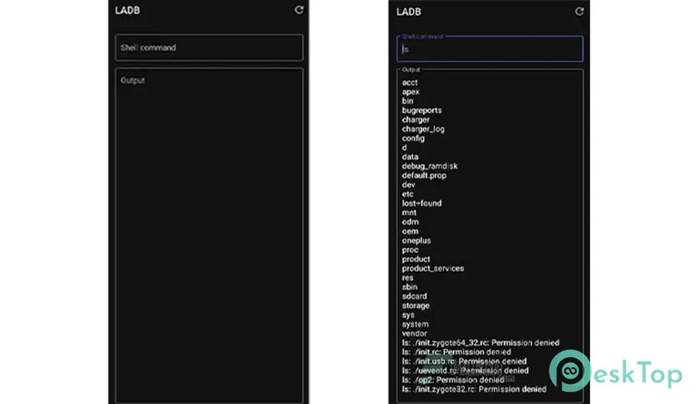The width and height of the screenshot is (698, 404).
Task: Select the 'res' output line
Action: [408, 277]
